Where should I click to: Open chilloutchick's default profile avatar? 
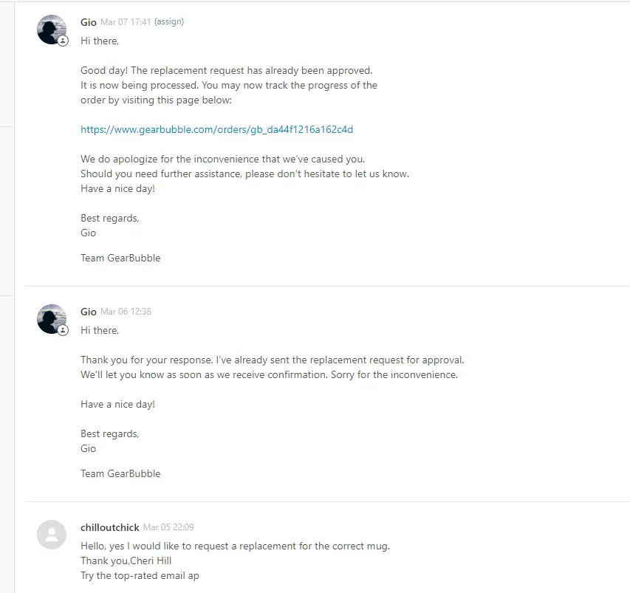tap(51, 534)
